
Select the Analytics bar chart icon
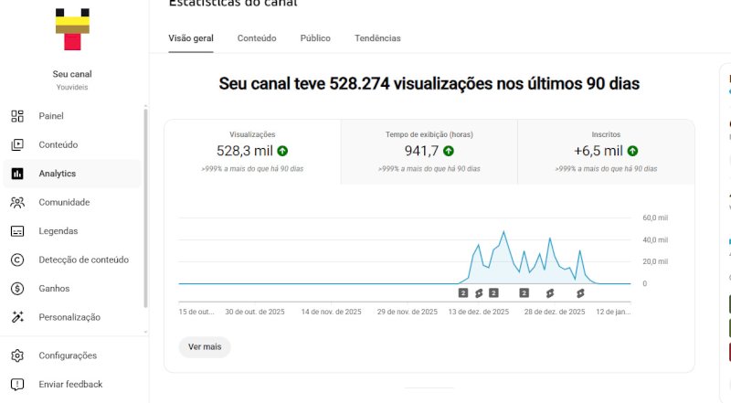[x=17, y=174]
